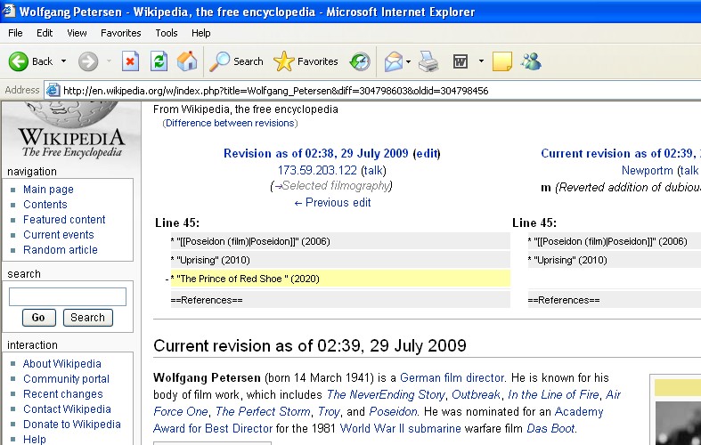Click the Previous edit link

332,203
